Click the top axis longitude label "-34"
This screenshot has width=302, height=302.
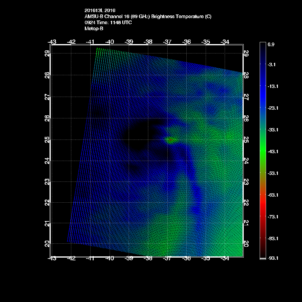[x=225, y=42]
